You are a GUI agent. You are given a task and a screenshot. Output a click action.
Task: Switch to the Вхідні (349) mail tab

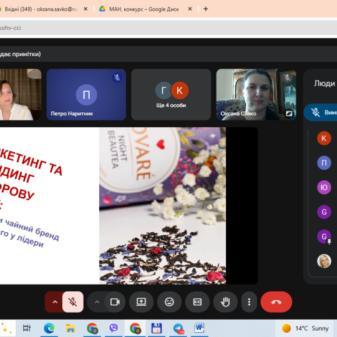click(41, 9)
